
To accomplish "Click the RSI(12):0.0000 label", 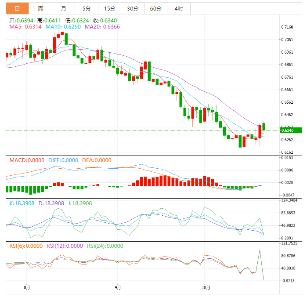I will pos(65,246).
